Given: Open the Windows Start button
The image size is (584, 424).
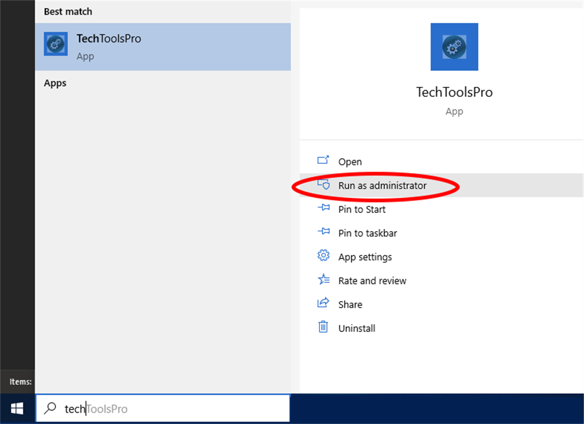Looking at the screenshot, I should tap(16, 408).
